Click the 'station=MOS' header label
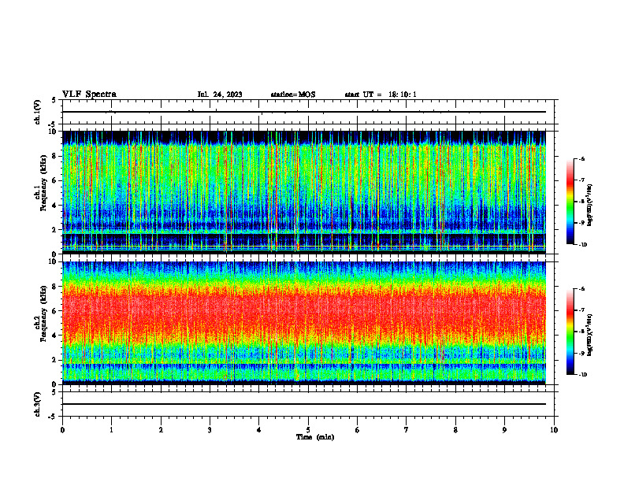 [293, 95]
